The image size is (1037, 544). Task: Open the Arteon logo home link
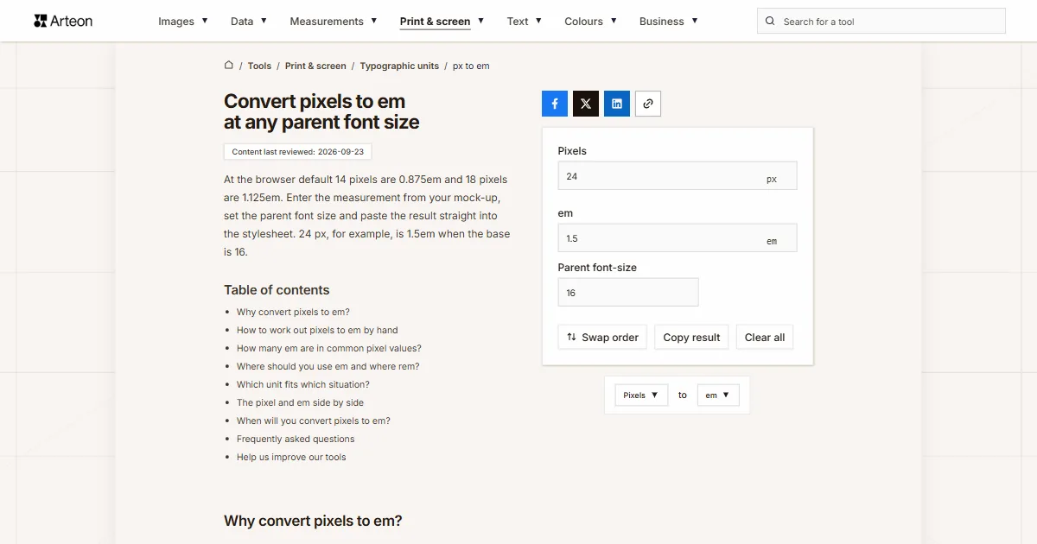click(63, 21)
